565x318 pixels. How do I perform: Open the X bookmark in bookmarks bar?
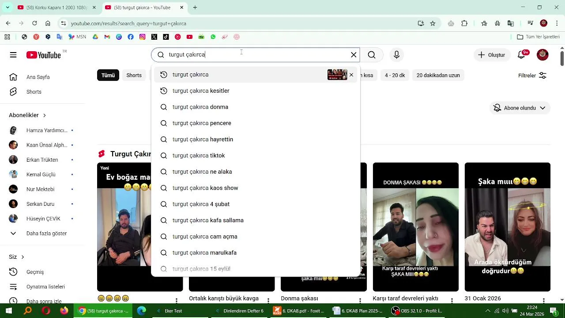point(154,37)
